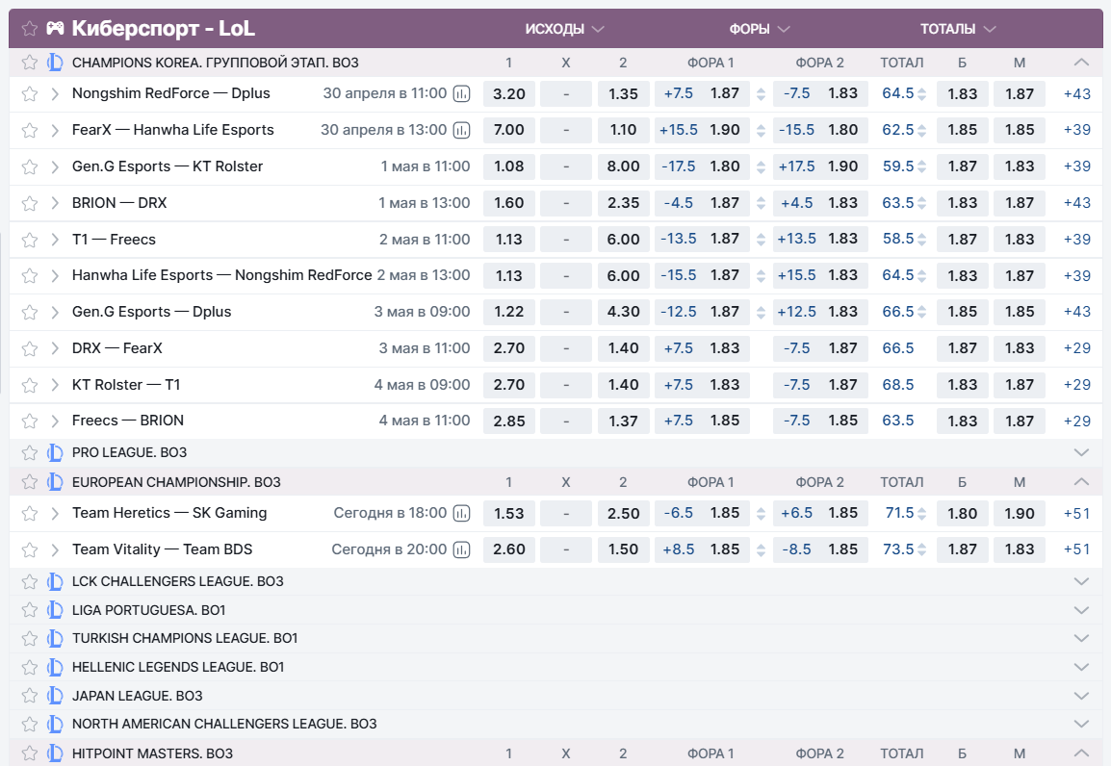The height and width of the screenshot is (766, 1111).
Task: Open the KT Rolster — T1 match
Action: click(126, 385)
